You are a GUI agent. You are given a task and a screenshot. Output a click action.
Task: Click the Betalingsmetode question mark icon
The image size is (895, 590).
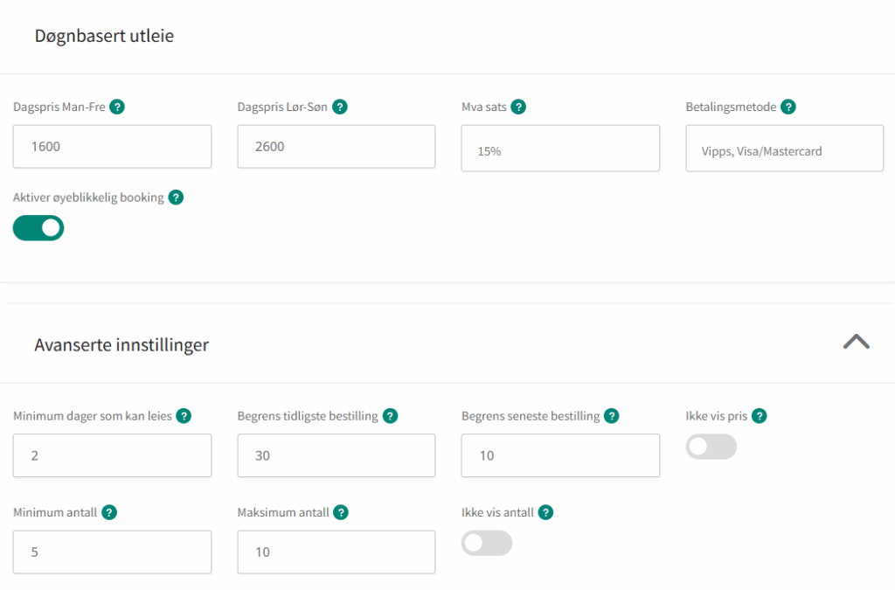click(x=788, y=108)
